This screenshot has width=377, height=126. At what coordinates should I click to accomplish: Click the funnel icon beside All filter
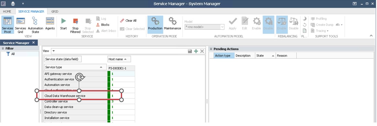click(x=8, y=54)
